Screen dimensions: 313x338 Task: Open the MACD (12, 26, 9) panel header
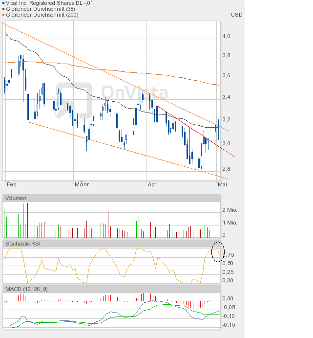(26, 289)
